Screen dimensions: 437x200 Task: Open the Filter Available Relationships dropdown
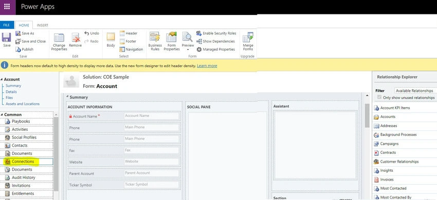pos(415,91)
